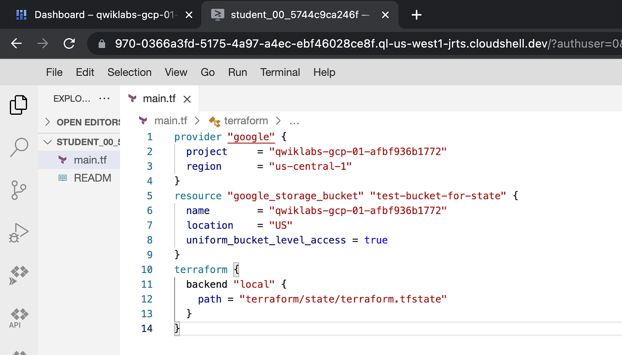This screenshot has height=355, width=622.
Task: Click the terraform breadcrumb item
Action: pyautogui.click(x=246, y=121)
